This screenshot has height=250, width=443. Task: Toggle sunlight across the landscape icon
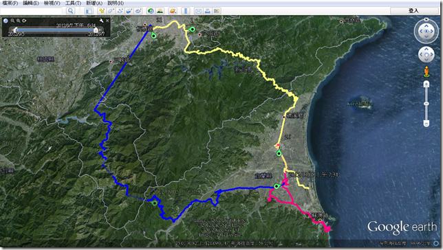pyautogui.click(x=160, y=11)
